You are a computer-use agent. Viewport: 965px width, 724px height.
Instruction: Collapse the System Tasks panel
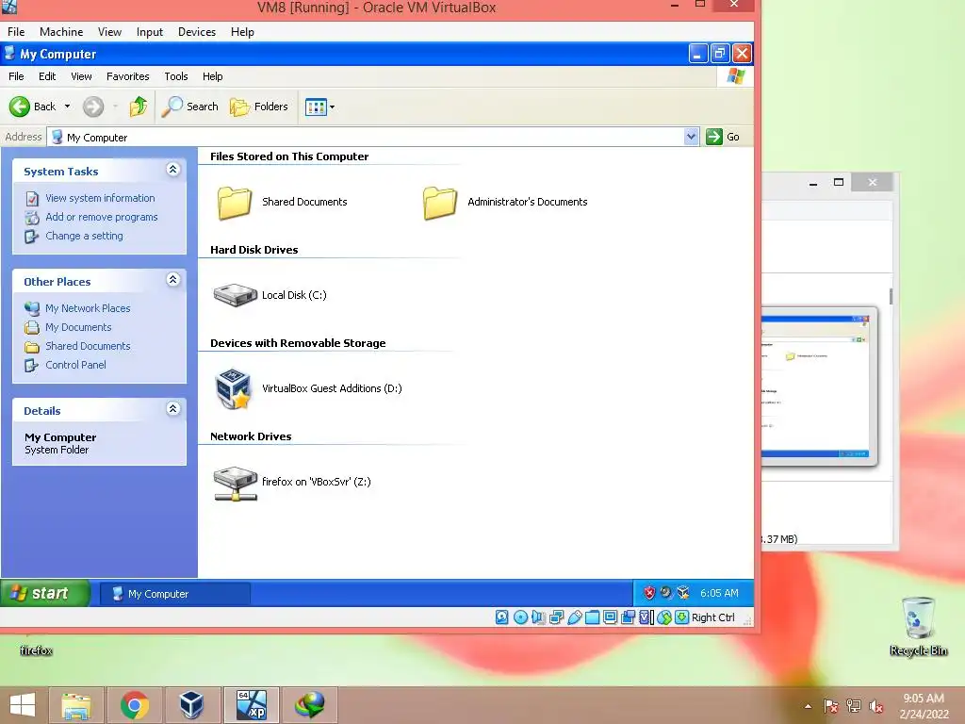tap(173, 170)
